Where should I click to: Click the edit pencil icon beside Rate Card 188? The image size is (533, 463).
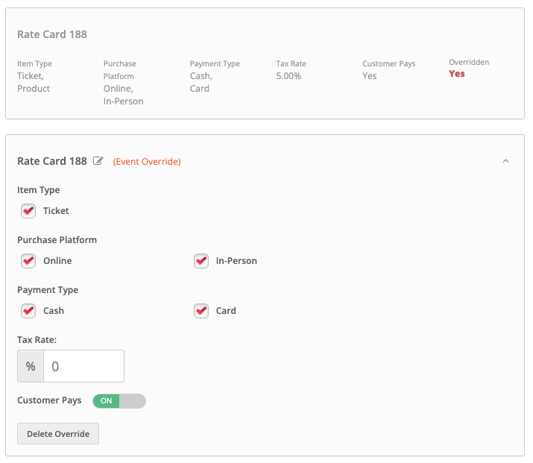(x=98, y=161)
